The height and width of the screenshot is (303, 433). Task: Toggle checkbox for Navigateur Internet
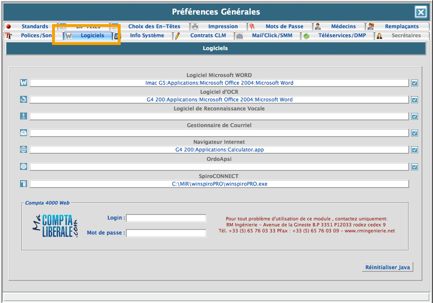(x=415, y=150)
